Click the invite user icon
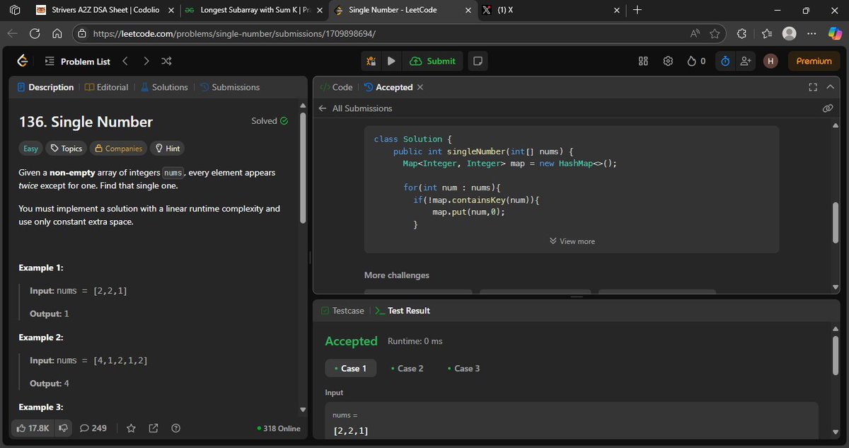The image size is (849, 448). point(745,62)
